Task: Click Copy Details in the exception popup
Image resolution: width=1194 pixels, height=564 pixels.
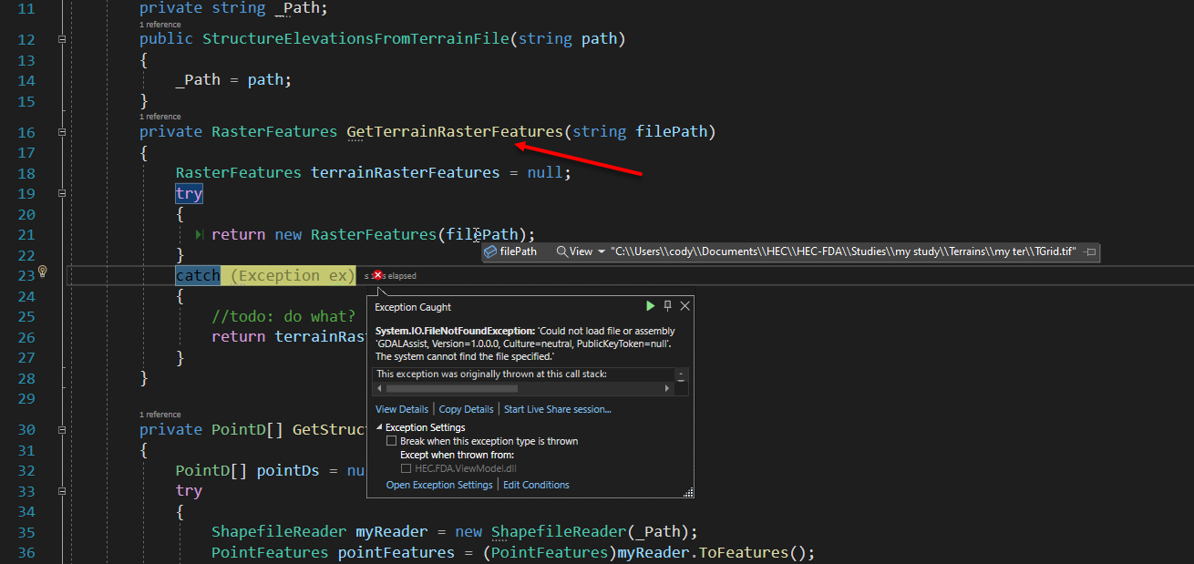Action: (466, 409)
